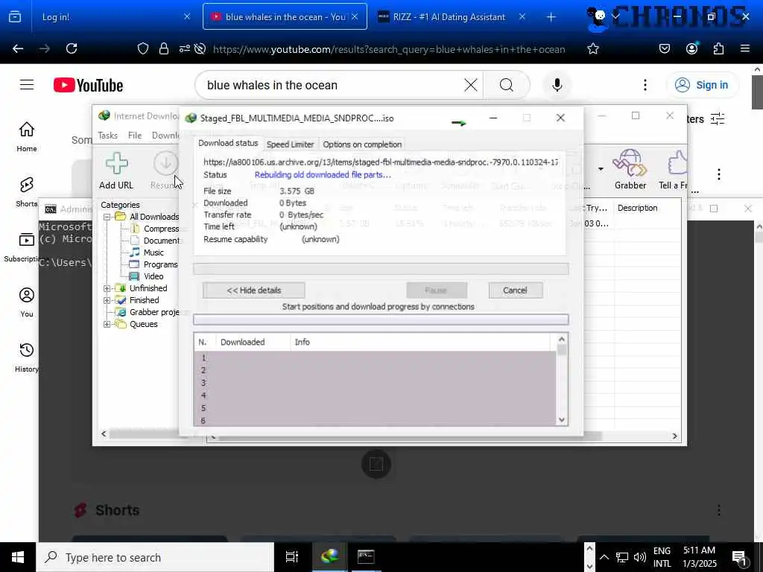Open IDM toolbar overflow dropdown arrow
The height and width of the screenshot is (572, 763).
point(601,169)
